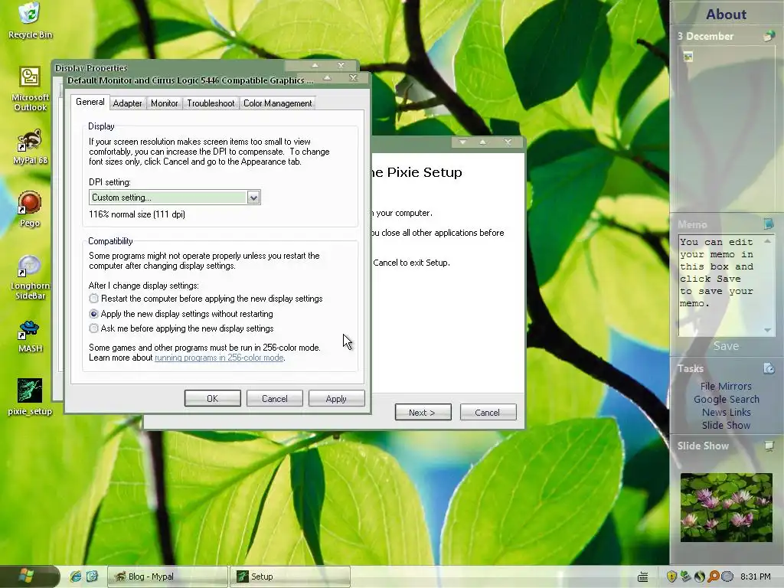Image resolution: width=784 pixels, height=588 pixels.
Task: Click the small picture icon in the calendar panel
Action: [x=688, y=57]
